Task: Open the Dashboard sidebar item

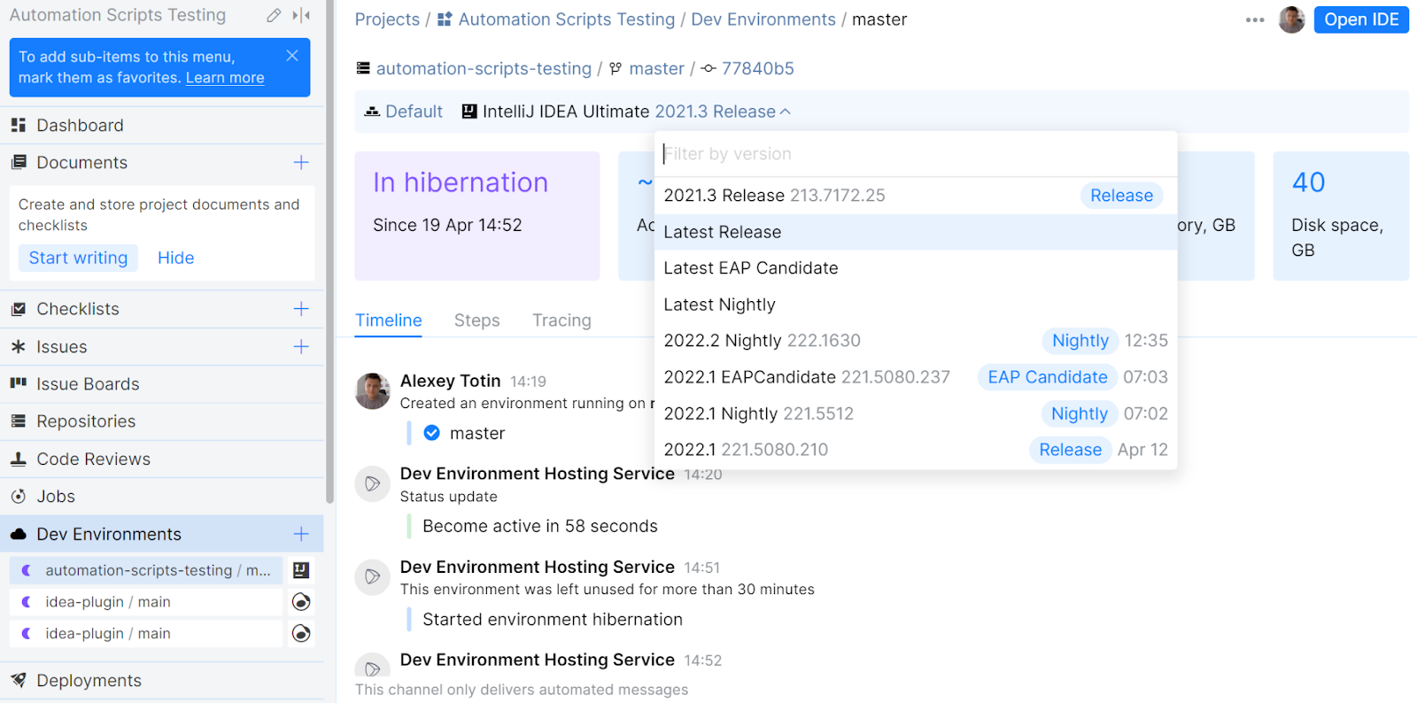Action: coord(162,126)
